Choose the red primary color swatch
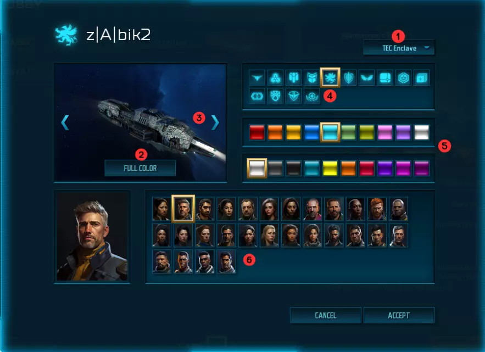The width and height of the screenshot is (485, 352). [x=257, y=132]
